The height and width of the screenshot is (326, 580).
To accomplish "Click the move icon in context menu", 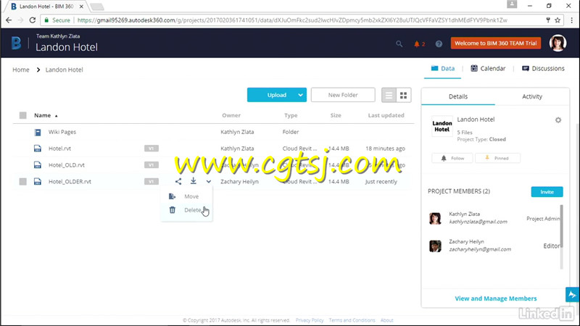I will pyautogui.click(x=173, y=196).
